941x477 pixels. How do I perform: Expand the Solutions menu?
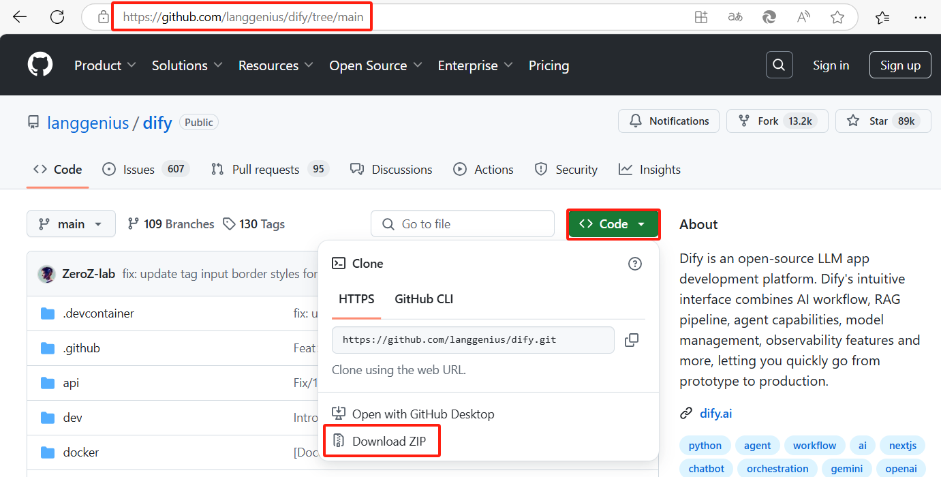pyautogui.click(x=187, y=65)
